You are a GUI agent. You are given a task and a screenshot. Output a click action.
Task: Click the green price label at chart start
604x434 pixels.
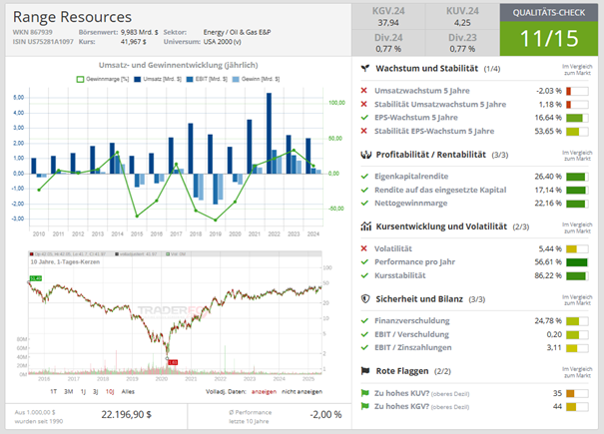(35, 278)
